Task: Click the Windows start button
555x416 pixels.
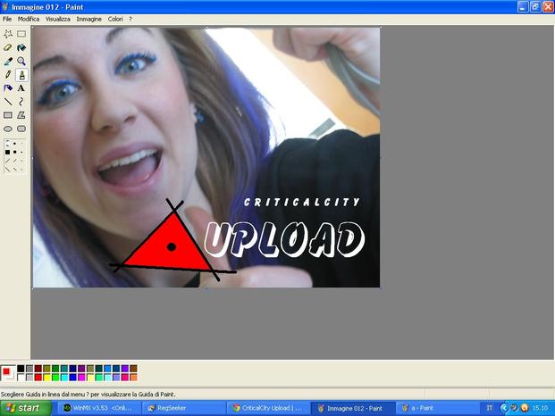Action: tap(26, 408)
